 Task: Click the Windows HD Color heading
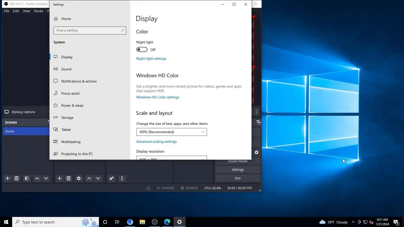157,75
